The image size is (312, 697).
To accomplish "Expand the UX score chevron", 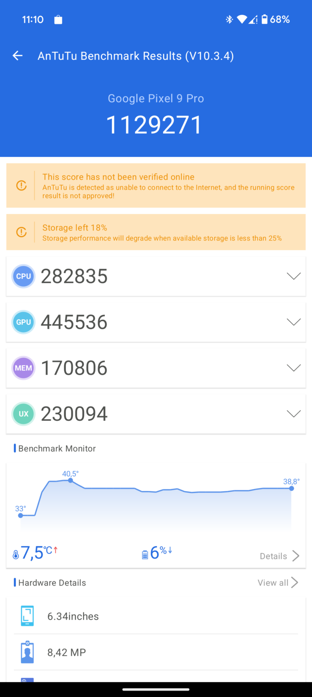I will click(294, 414).
